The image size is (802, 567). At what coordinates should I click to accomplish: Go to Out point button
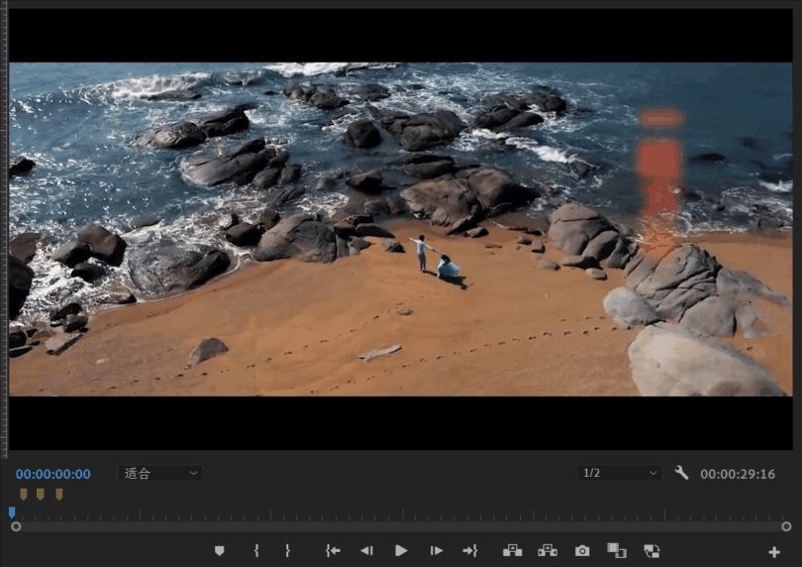pos(470,551)
